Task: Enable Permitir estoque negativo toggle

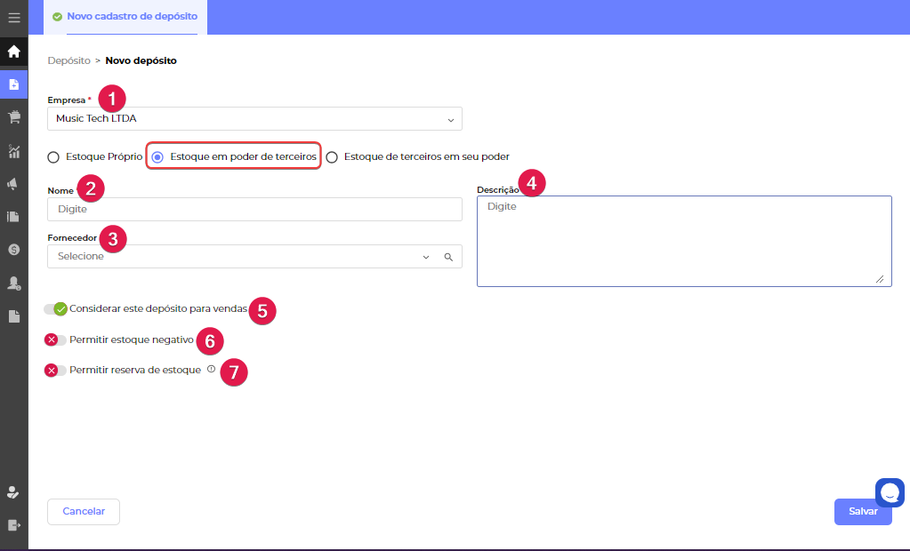Action: pyautogui.click(x=55, y=339)
